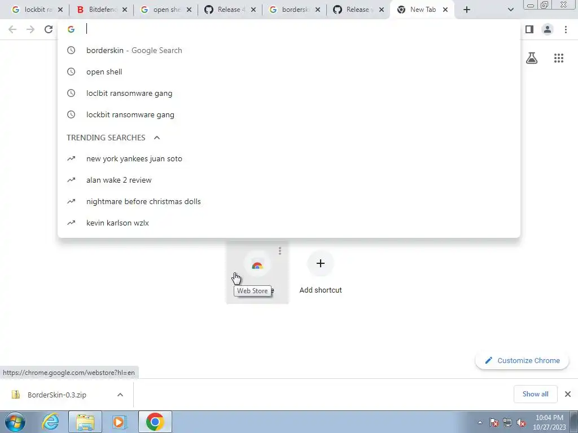Open the downloaded BorderSkin-0.3.zip file

point(57,395)
